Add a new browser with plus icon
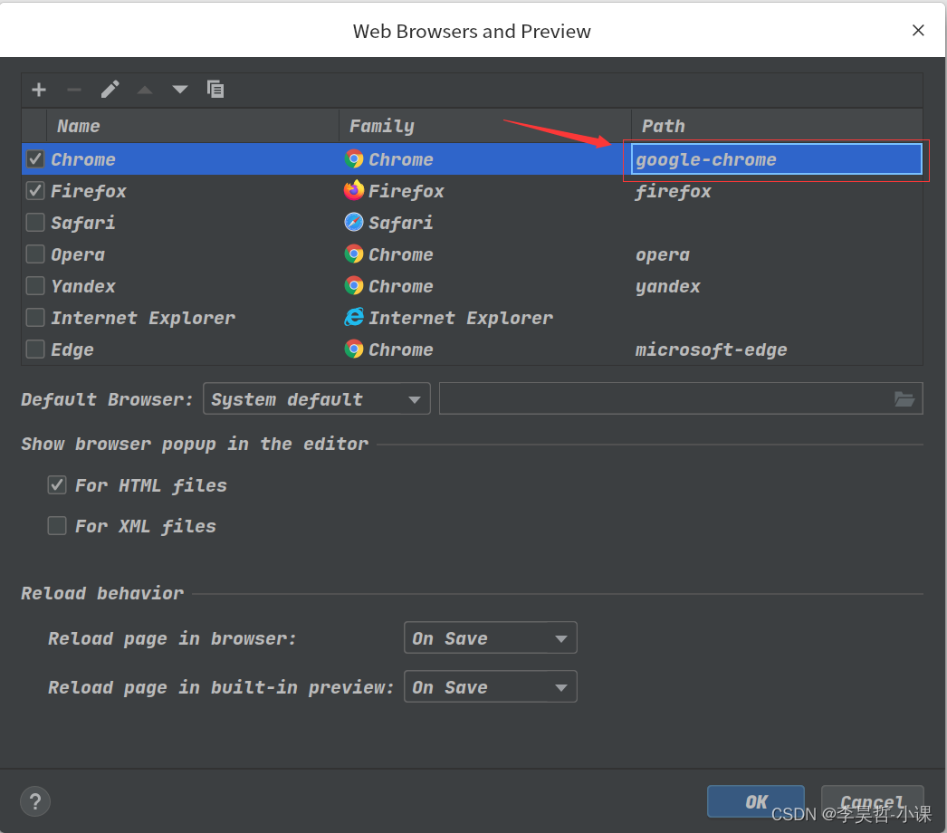Screen dimensions: 947x833 [x=39, y=90]
